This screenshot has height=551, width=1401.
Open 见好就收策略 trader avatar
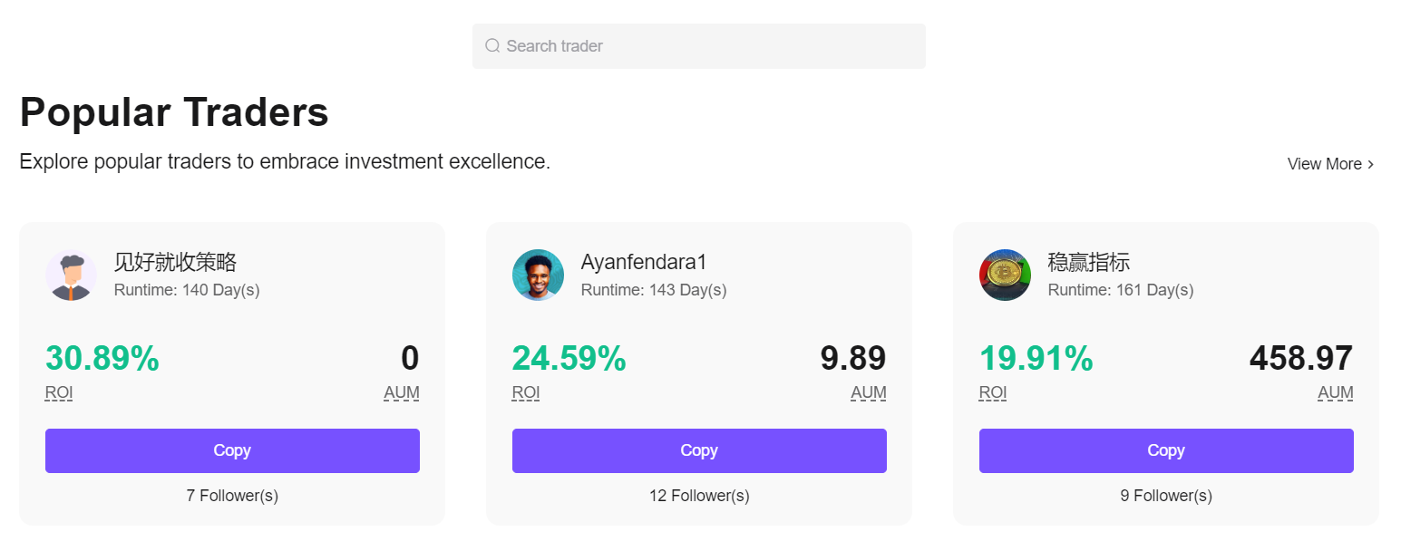72,275
